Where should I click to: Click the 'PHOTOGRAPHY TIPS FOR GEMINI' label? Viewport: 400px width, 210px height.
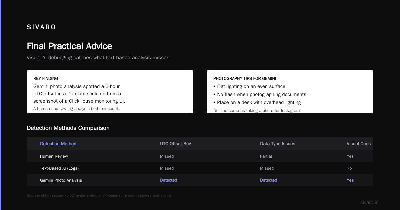point(245,79)
